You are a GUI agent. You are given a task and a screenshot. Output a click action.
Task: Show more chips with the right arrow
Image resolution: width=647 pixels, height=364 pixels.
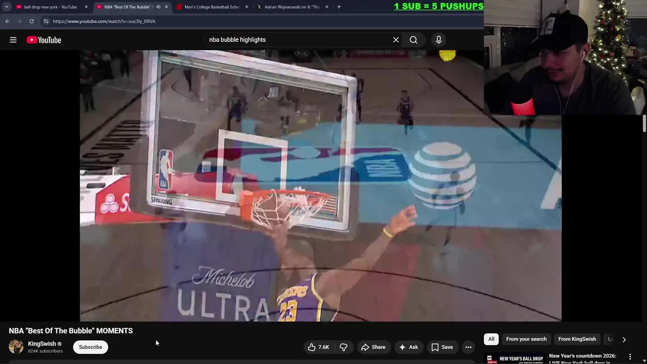pyautogui.click(x=624, y=340)
